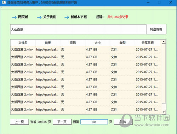
Task: Click the results list scroll-down arrow
Action: tap(164, 112)
